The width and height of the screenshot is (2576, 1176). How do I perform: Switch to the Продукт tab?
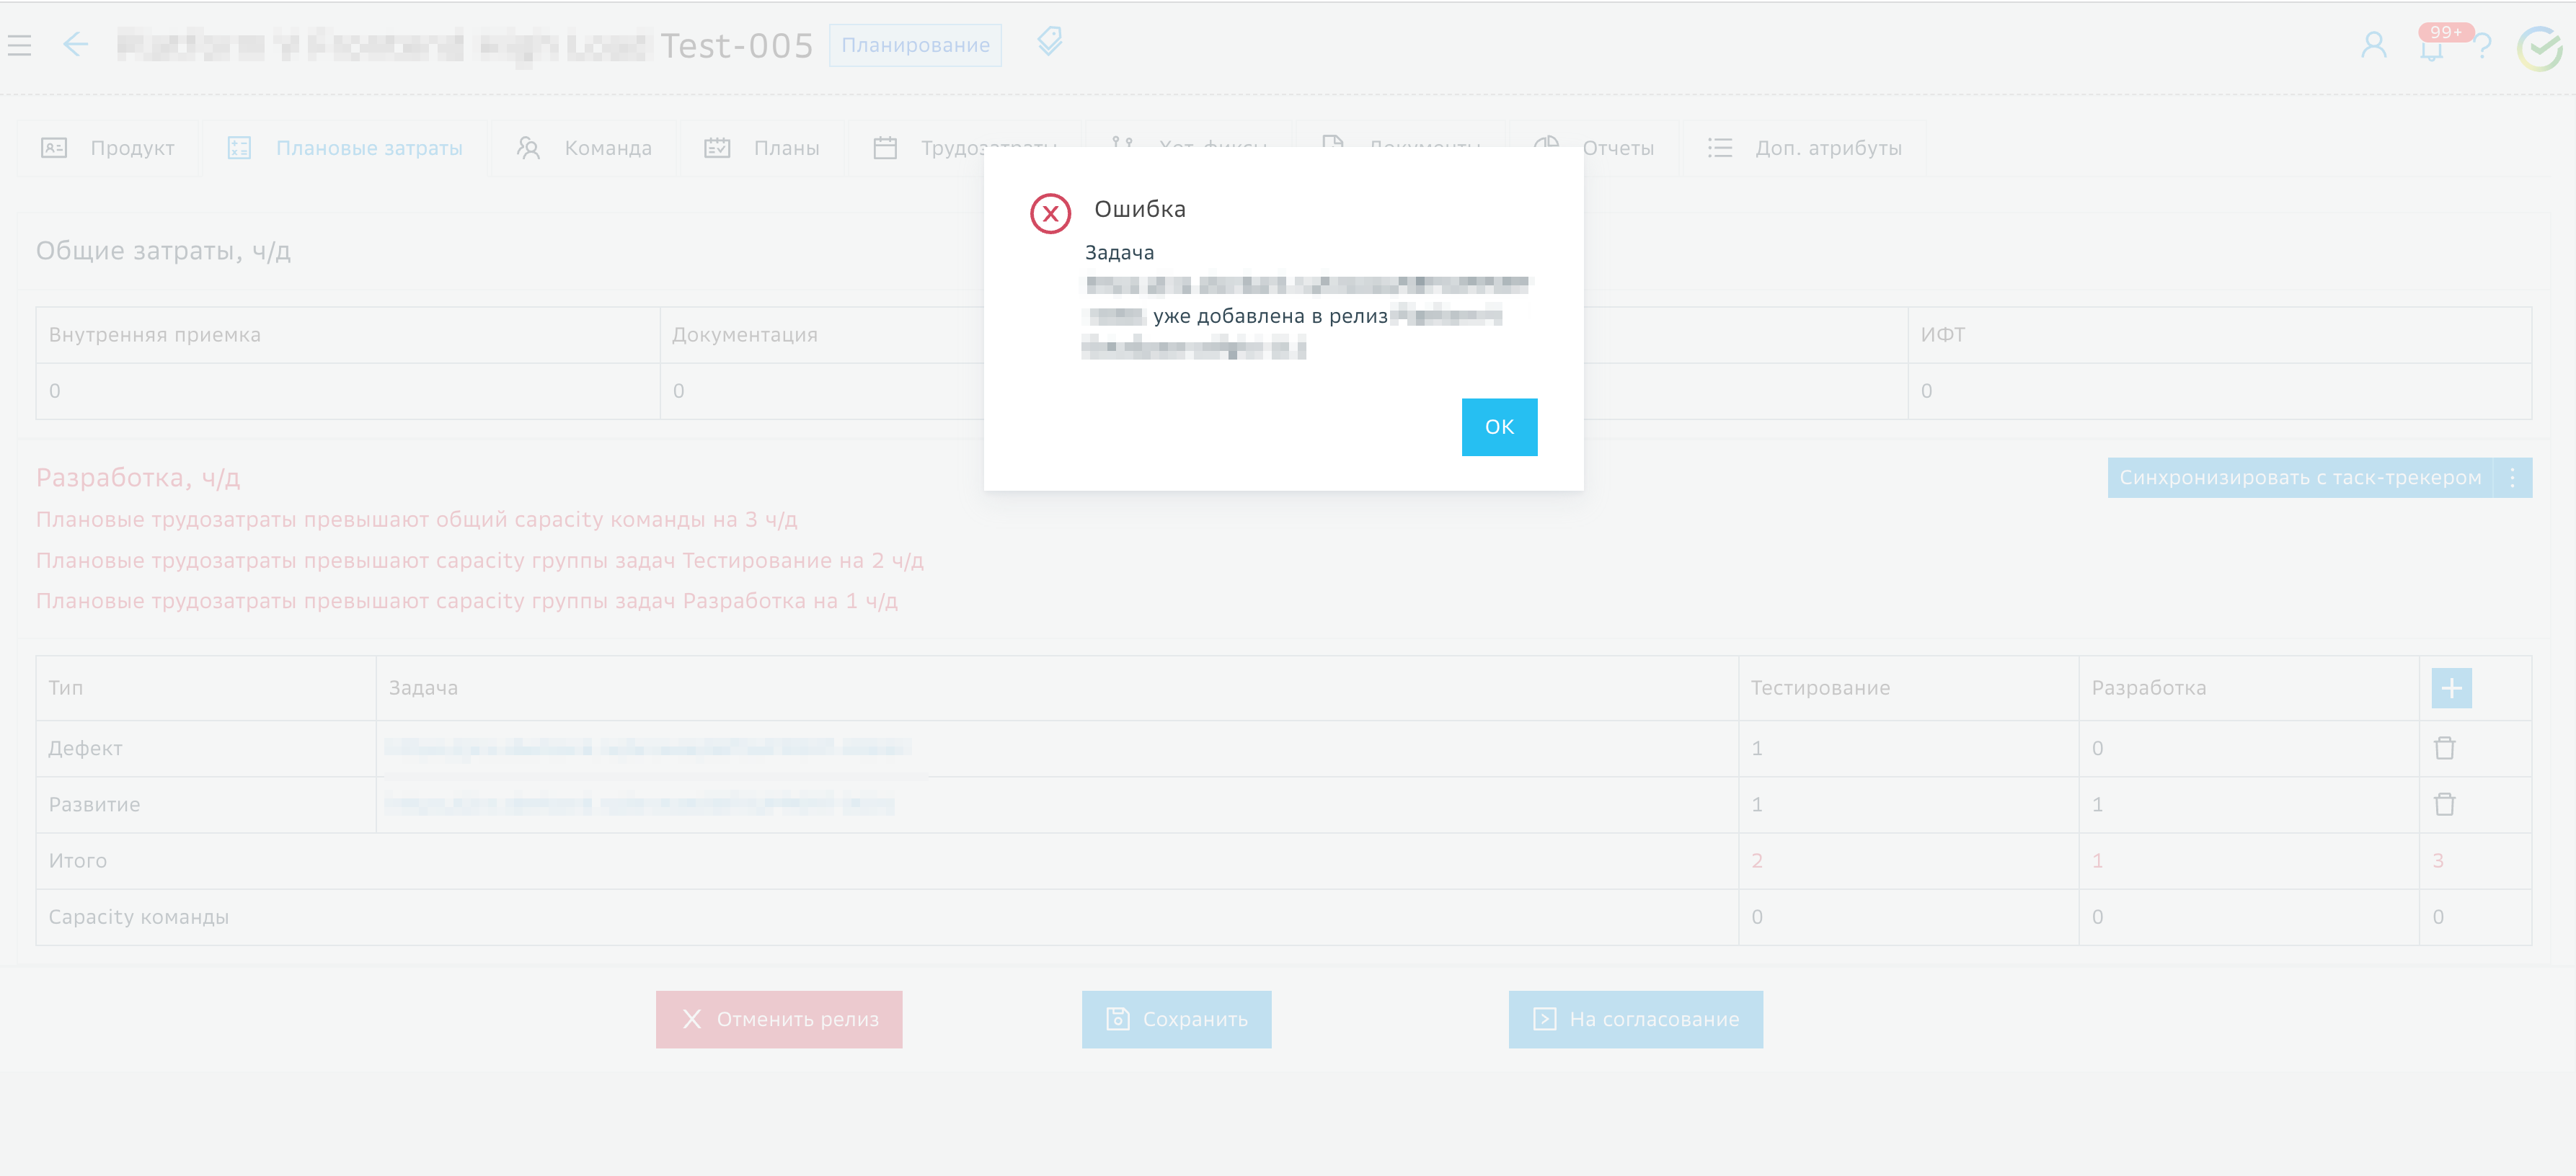108,148
